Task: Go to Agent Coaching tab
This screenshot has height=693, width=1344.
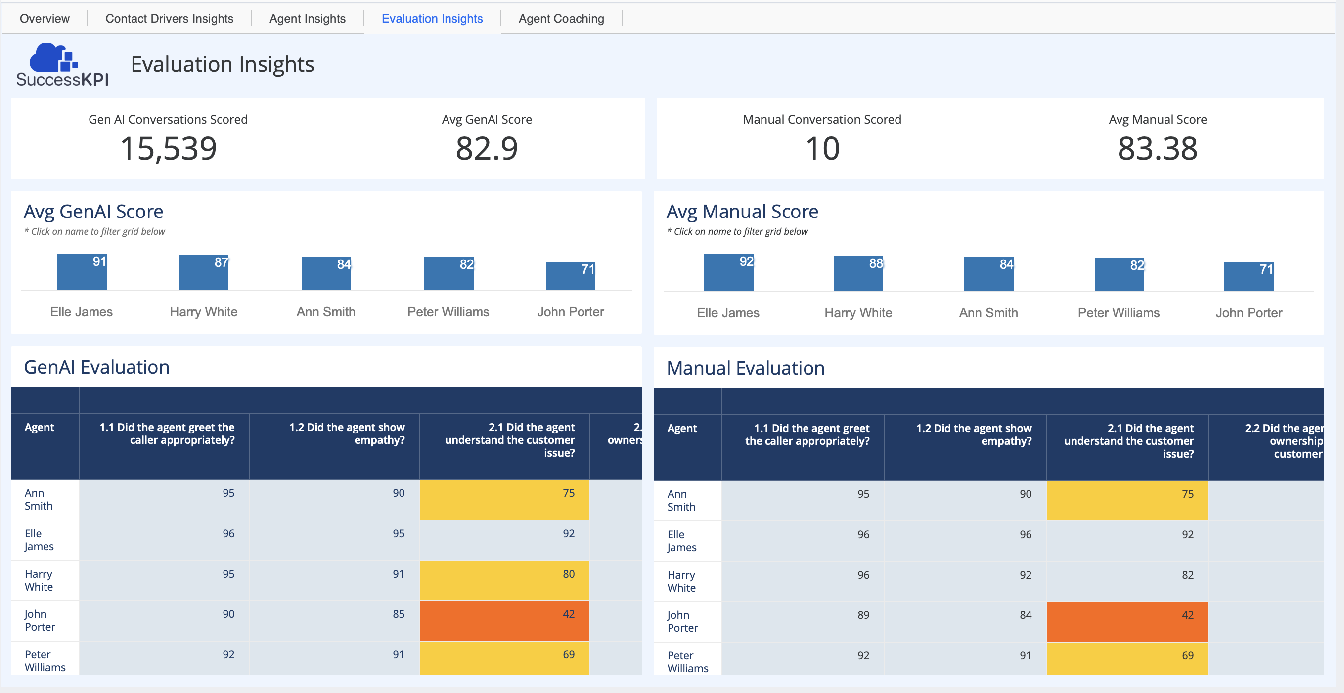Action: [x=561, y=19]
